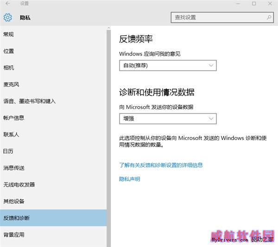Focus the 查找设置 search field
This screenshot has width=278, height=247.
click(x=222, y=17)
